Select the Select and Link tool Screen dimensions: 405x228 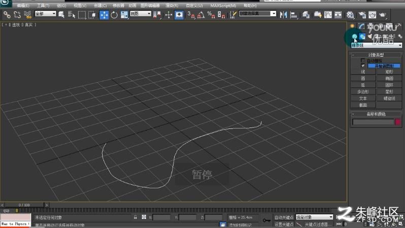[x=7, y=15]
